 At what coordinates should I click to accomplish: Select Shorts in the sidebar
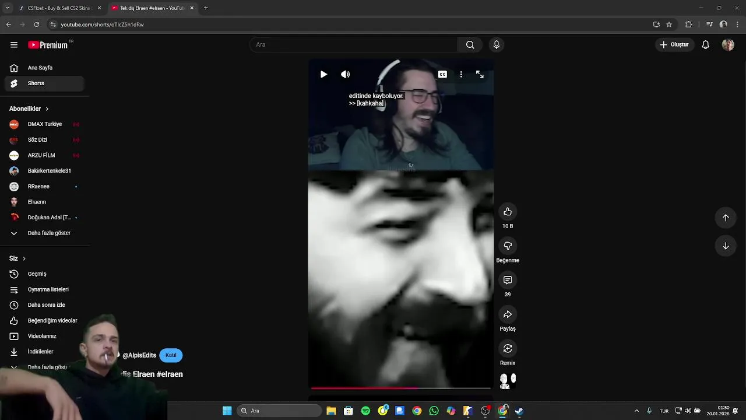[x=44, y=83]
